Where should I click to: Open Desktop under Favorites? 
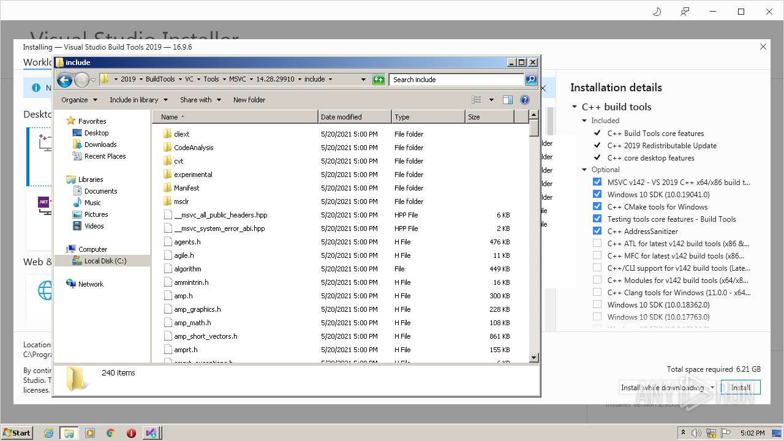coord(96,133)
